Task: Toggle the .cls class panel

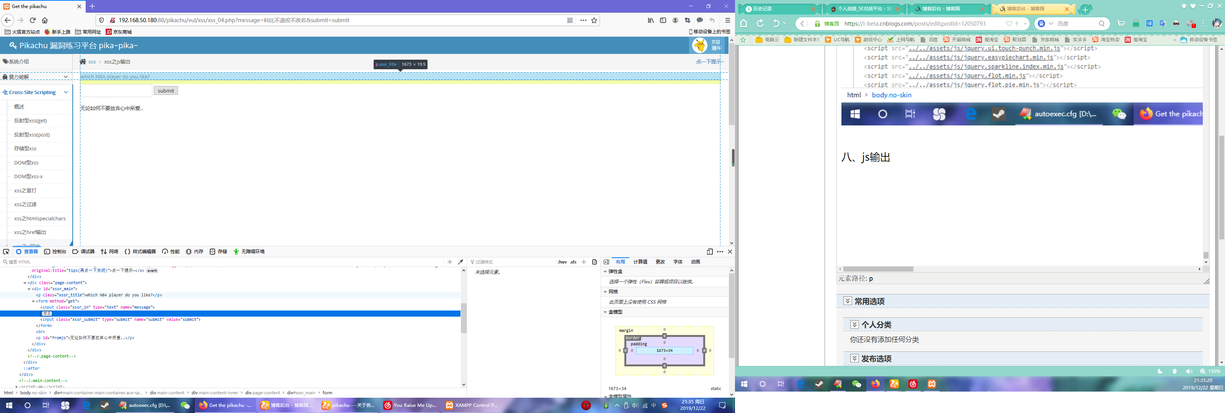Action: coord(573,262)
